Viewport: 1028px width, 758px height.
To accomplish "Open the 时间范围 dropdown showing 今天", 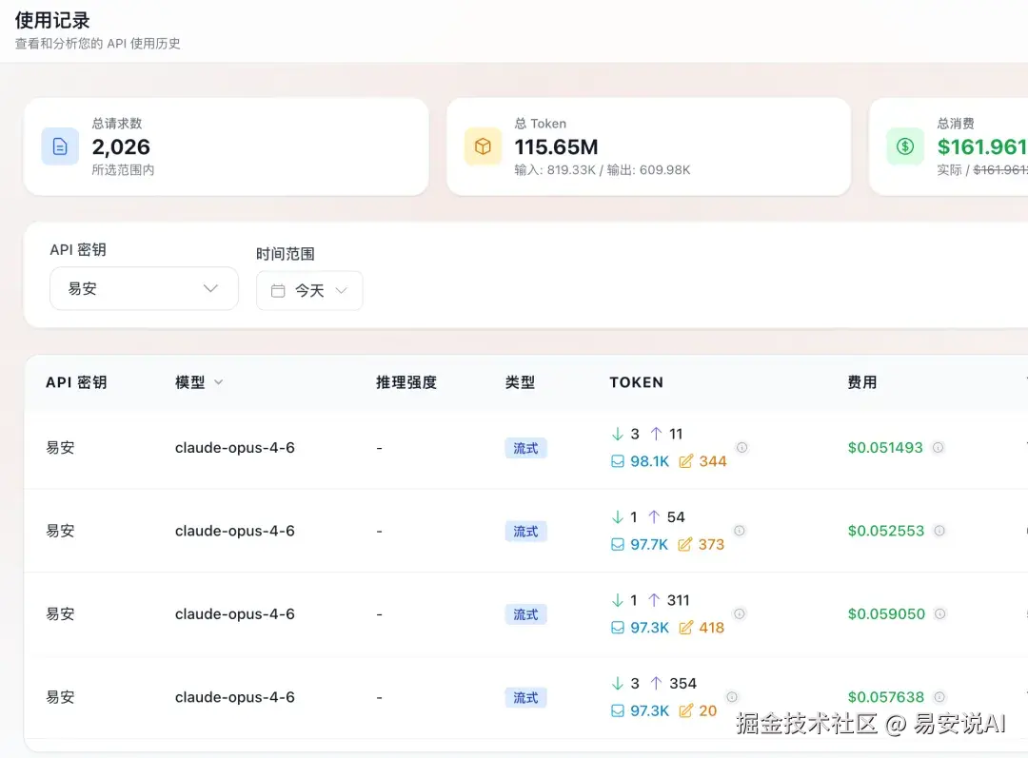I will pos(309,291).
